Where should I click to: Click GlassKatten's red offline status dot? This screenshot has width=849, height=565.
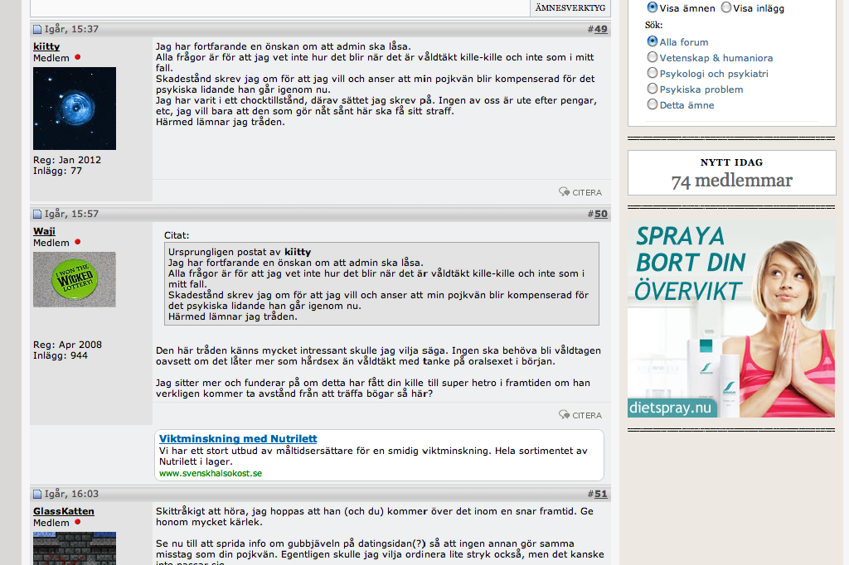point(77,522)
